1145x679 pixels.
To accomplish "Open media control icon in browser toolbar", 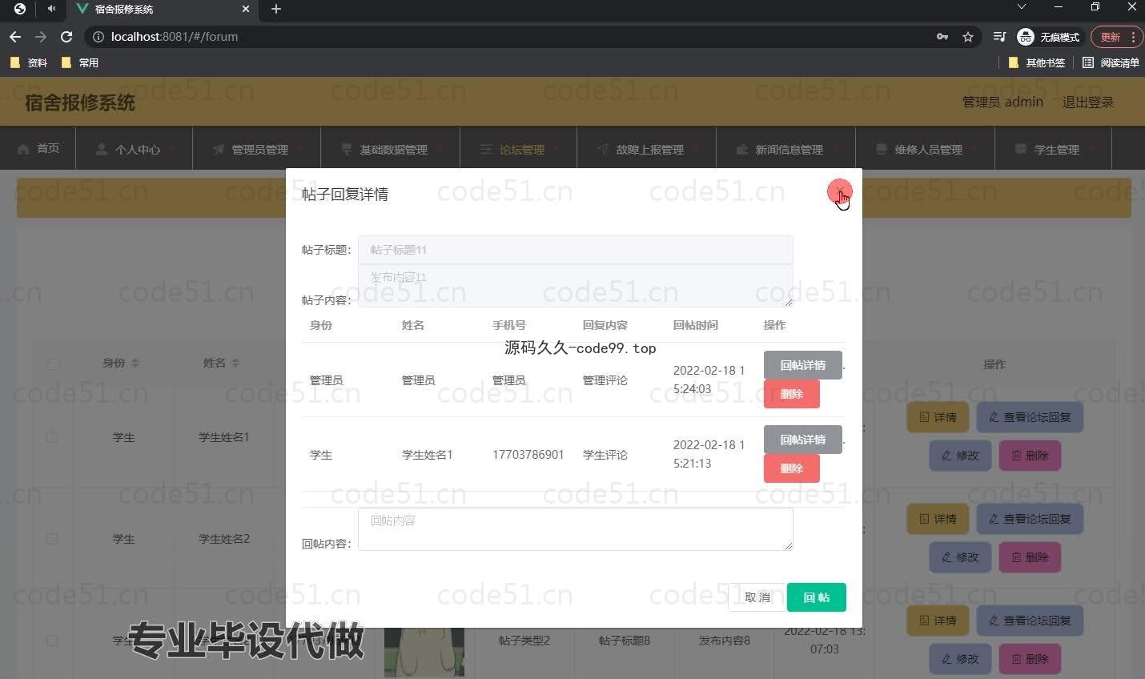I will 999,37.
